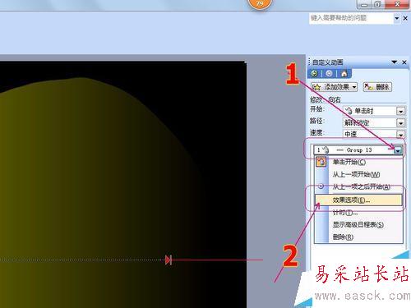Open the 开始 dropdown showing 单击时
Image resolution: width=411 pixels, height=308 pixels.
pyautogui.click(x=400, y=111)
